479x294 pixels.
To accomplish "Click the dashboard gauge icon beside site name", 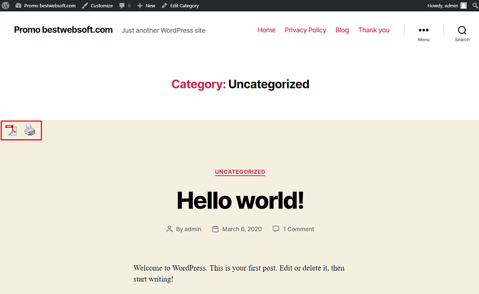I will point(19,5).
